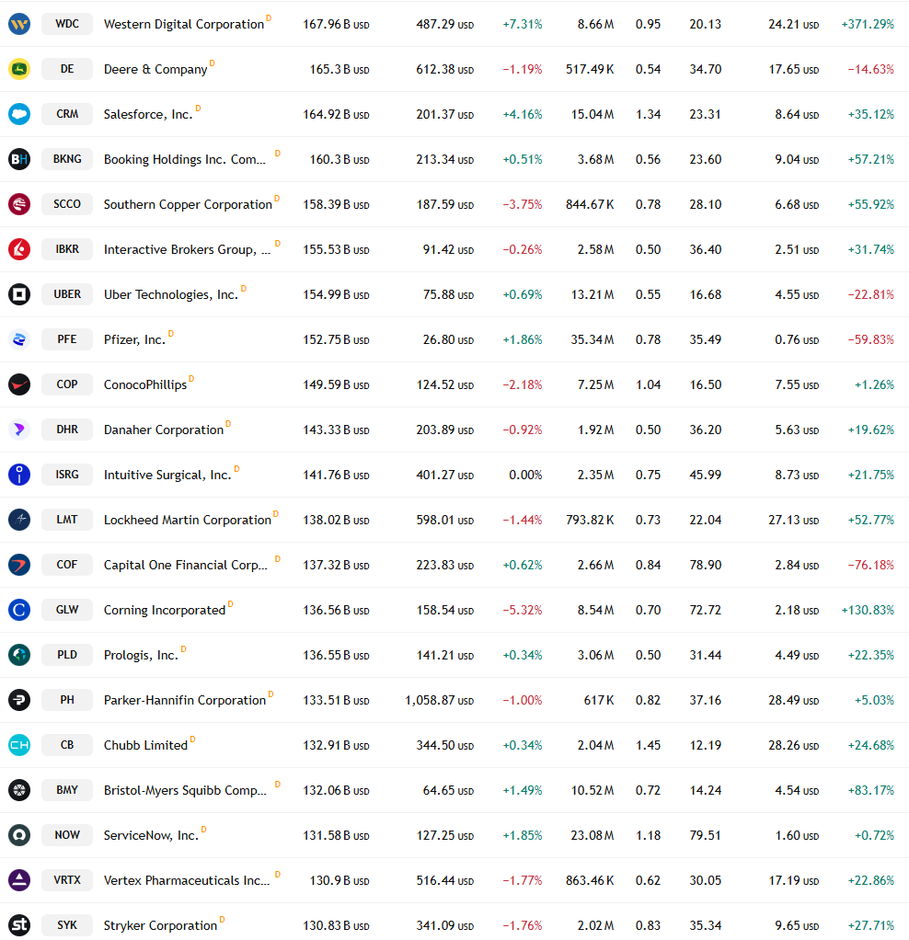Select the UBER ticker badge
This screenshot has height=940, width=909.
click(67, 294)
